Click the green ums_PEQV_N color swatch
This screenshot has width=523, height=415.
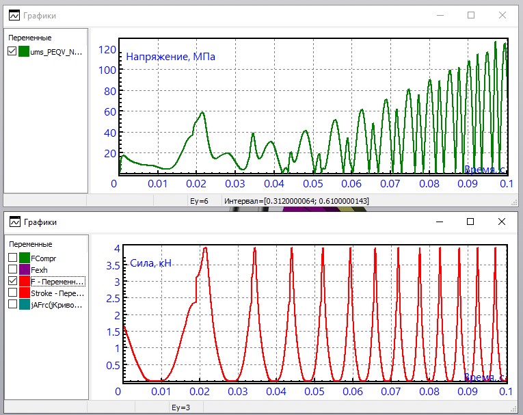point(24,51)
